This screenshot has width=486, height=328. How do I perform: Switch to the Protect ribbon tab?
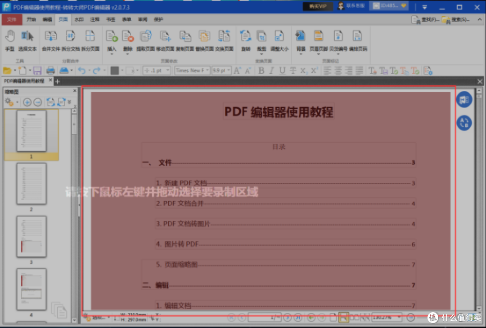pyautogui.click(x=158, y=19)
